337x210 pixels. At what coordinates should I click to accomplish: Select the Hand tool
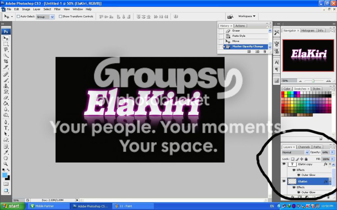coord(6,158)
